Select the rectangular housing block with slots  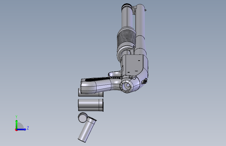[x=134, y=65]
